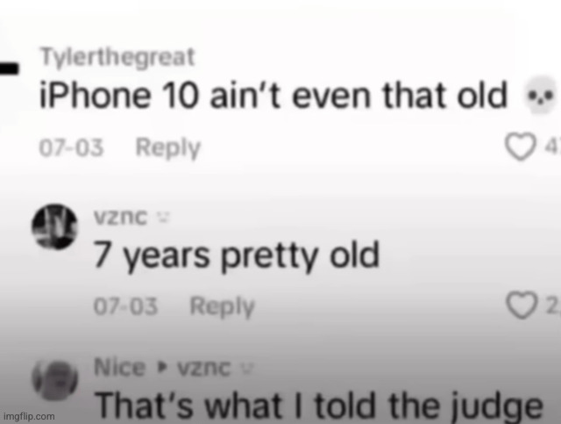Open the Nice user's profile avatar

(x=54, y=379)
